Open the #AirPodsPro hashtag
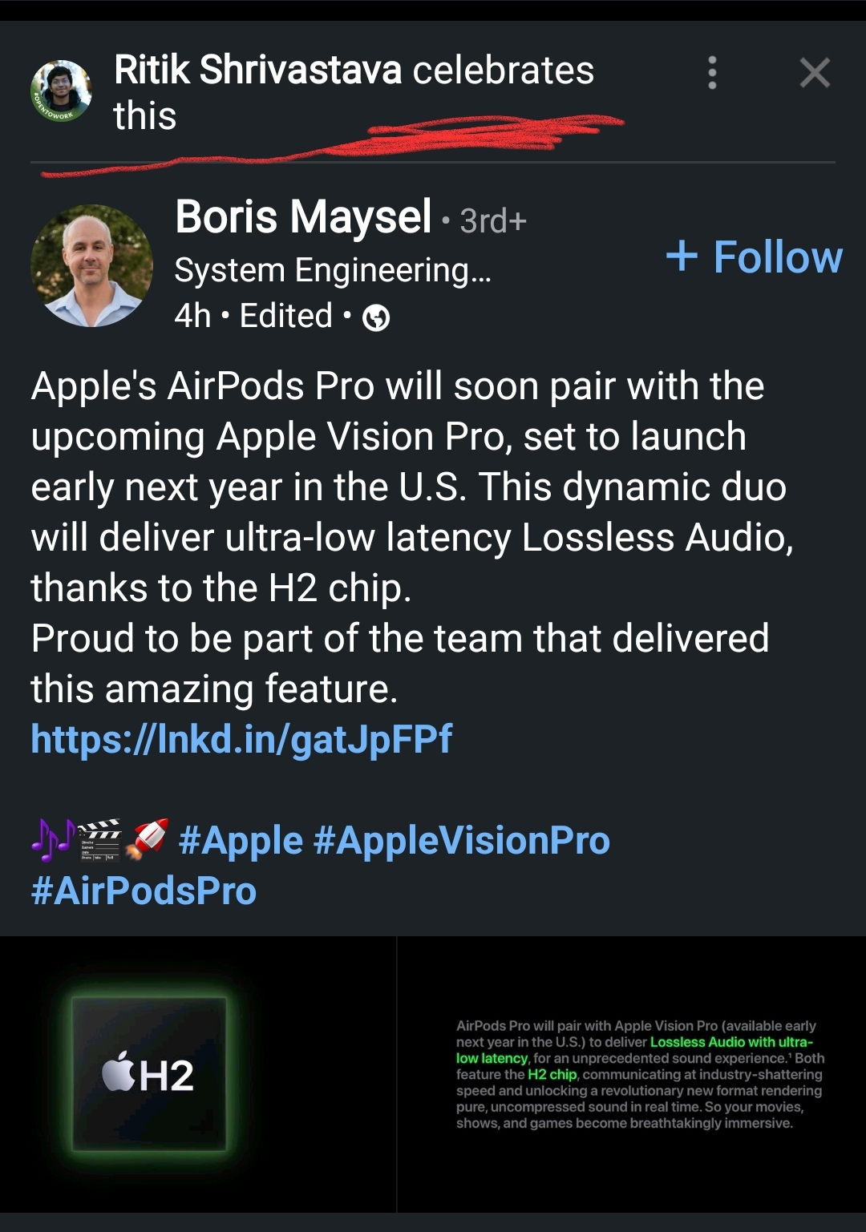 pyautogui.click(x=144, y=891)
